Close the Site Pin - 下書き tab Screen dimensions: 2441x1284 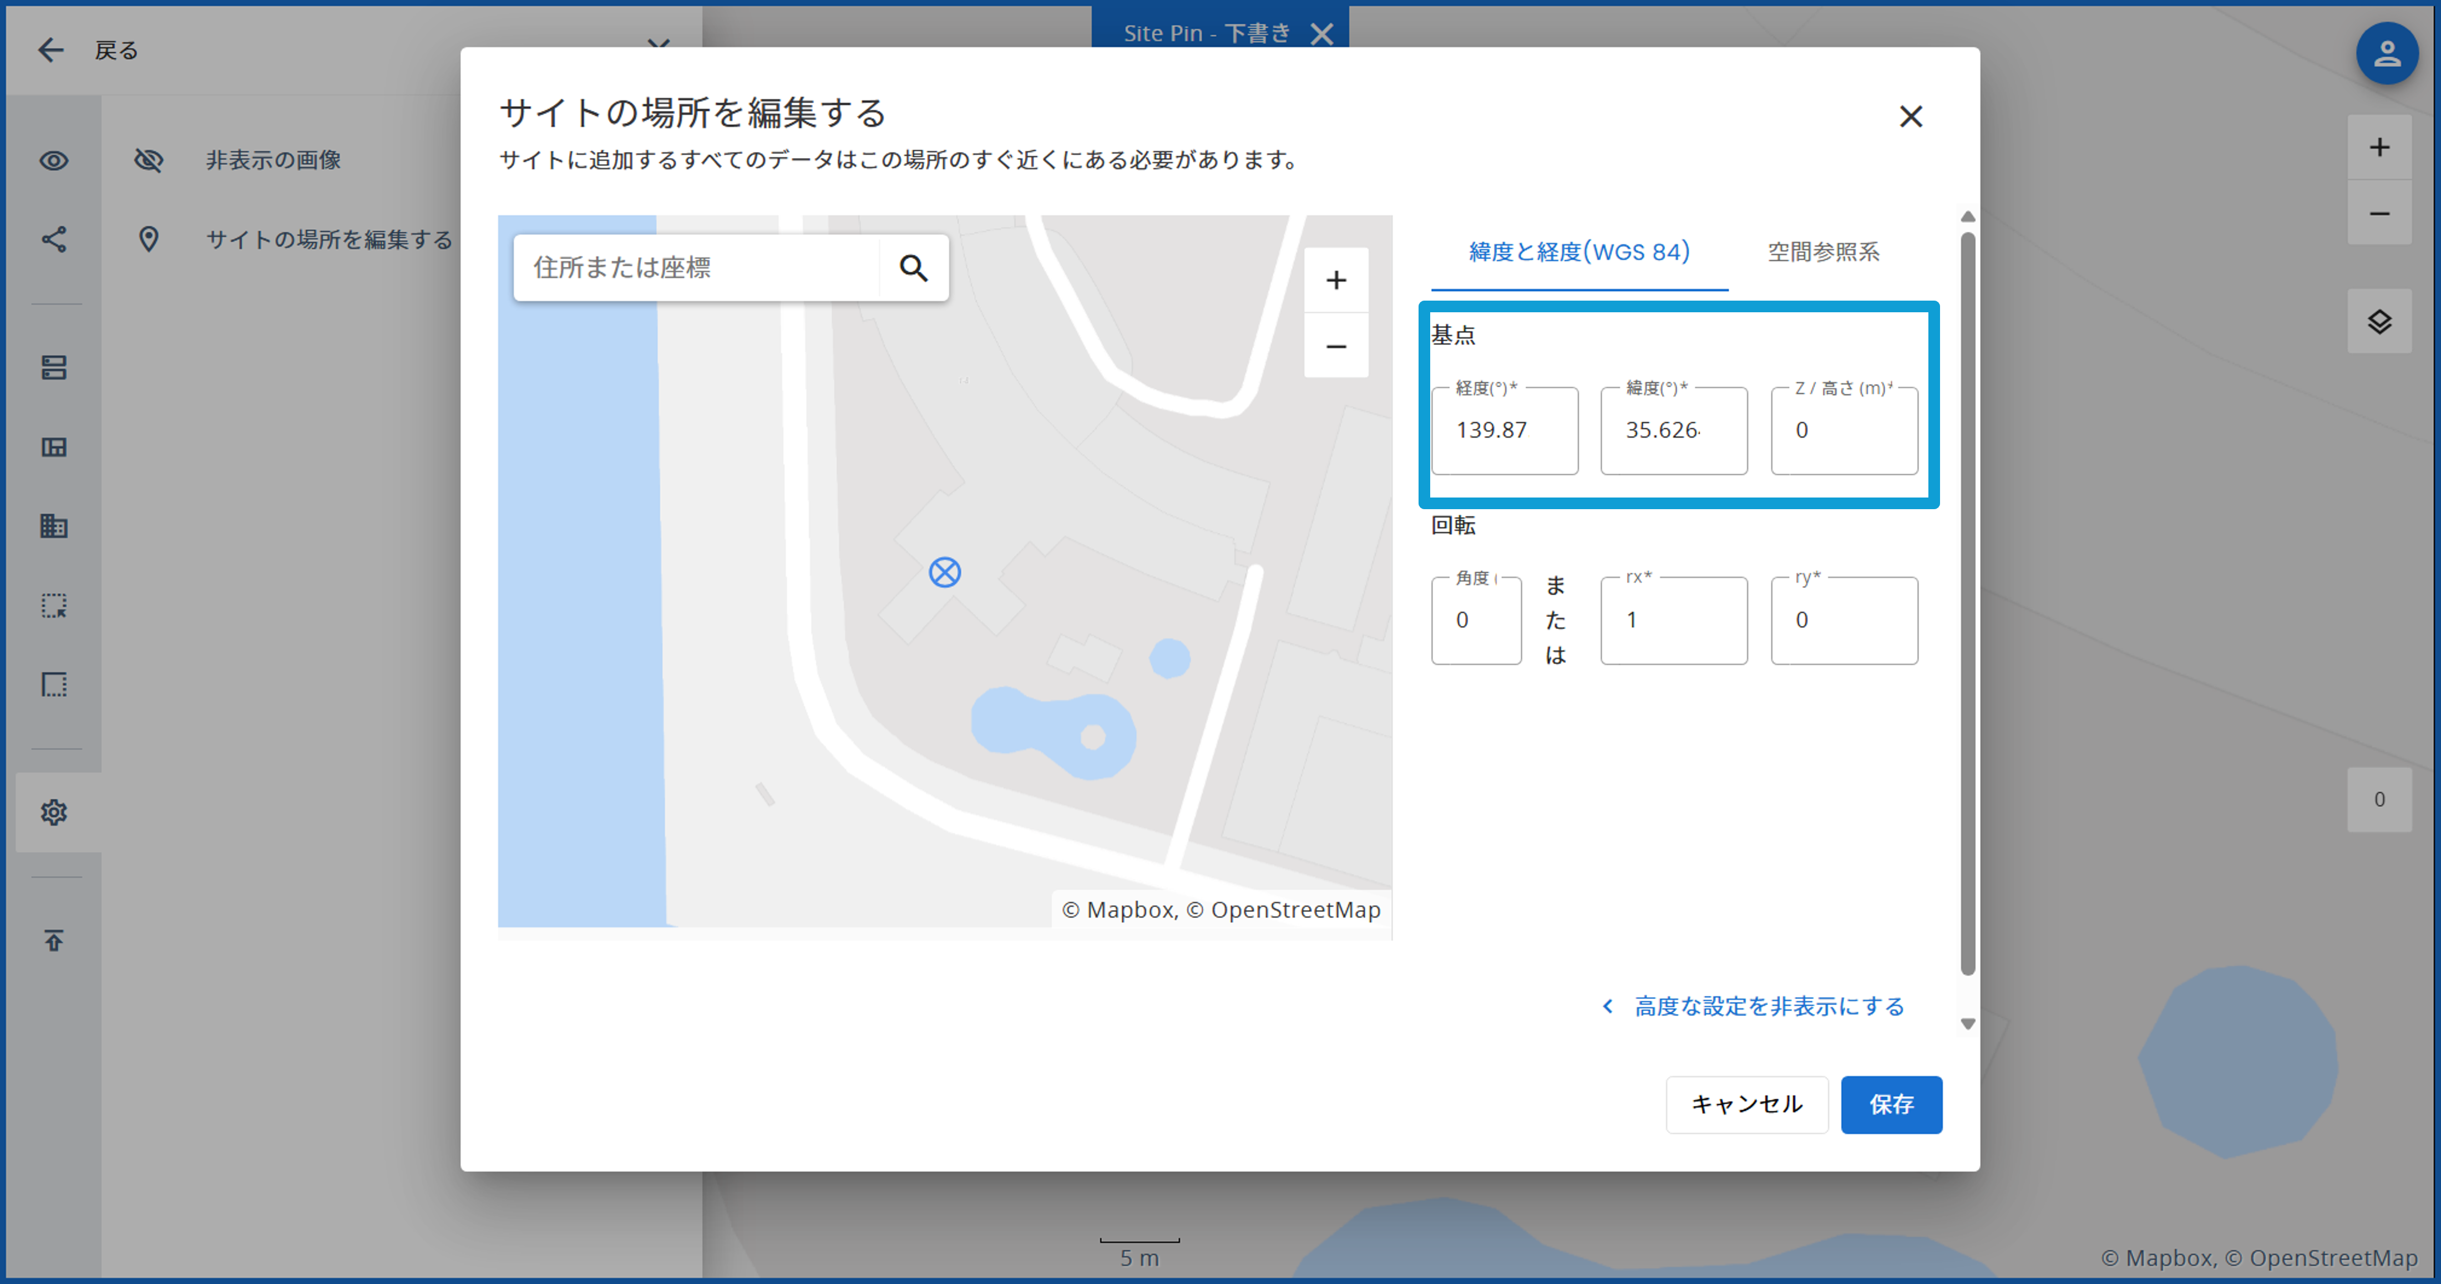click(x=1322, y=34)
